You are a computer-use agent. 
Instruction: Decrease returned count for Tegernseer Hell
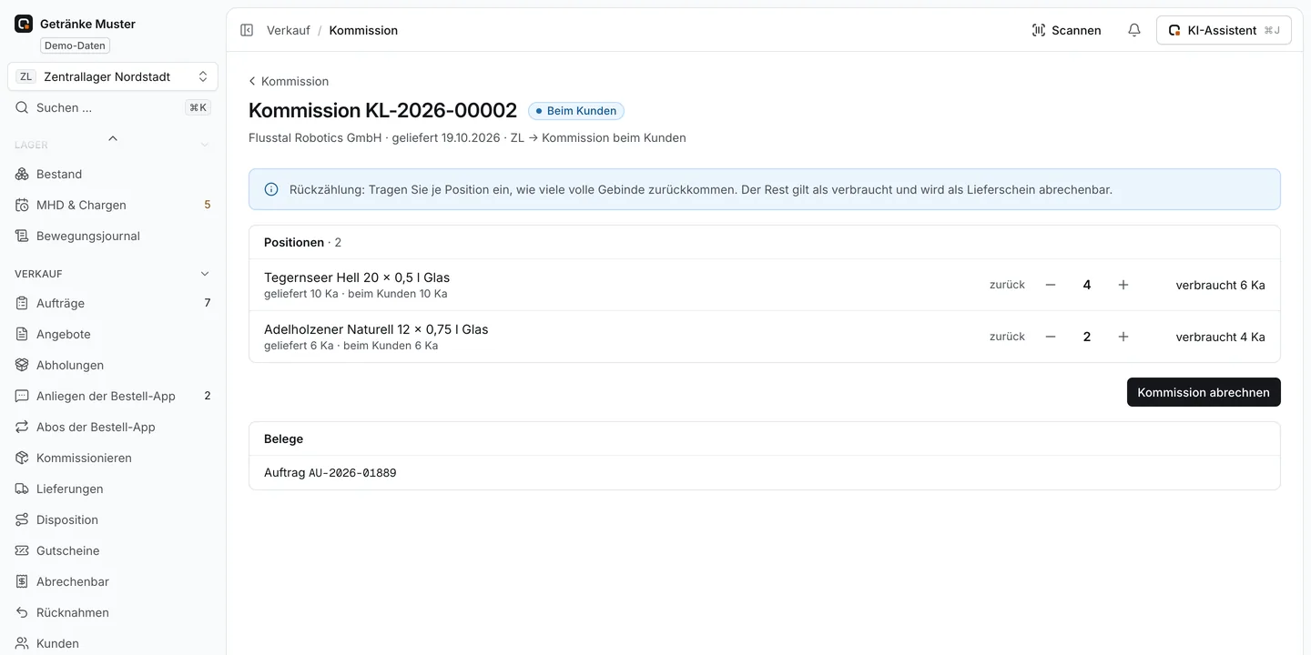pos(1051,285)
